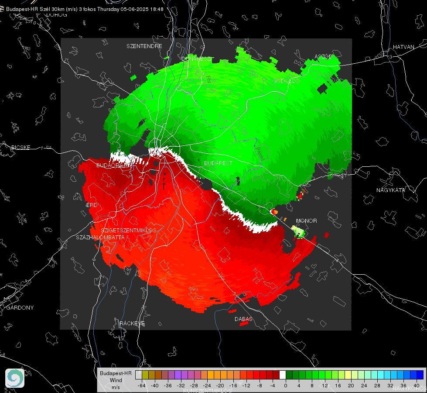Image resolution: width=427 pixels, height=393 pixels.
Task: Click the GÖDÖLLŐ label over green echoes
Action: [x=286, y=81]
